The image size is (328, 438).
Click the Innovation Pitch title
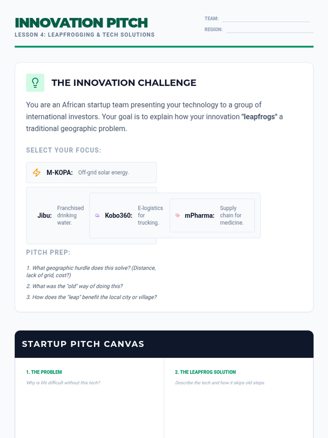81,23
